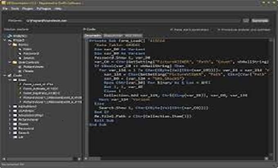The image size is (278, 168).
Task: Select PictureViewer under UserControls
Action: tap(34, 67)
